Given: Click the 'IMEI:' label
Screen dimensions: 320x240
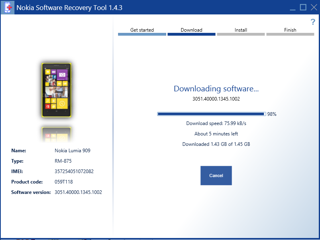Looking at the screenshot, I should (17, 171).
